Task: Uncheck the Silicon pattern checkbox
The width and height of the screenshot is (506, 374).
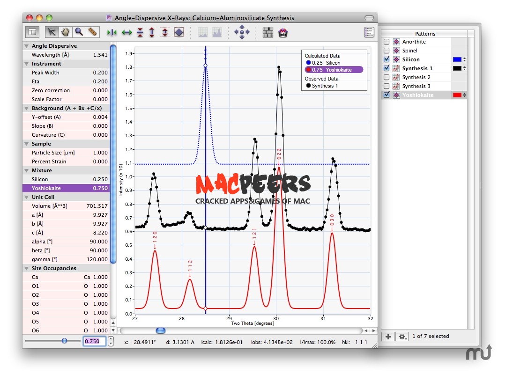Action: click(x=386, y=59)
